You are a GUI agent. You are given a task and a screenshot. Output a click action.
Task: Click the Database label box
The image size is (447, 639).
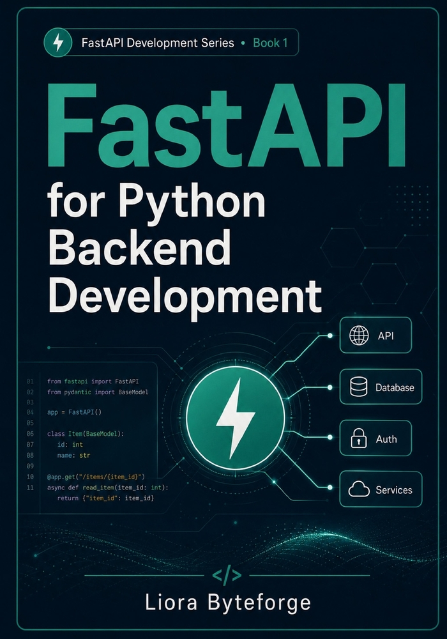(x=381, y=387)
